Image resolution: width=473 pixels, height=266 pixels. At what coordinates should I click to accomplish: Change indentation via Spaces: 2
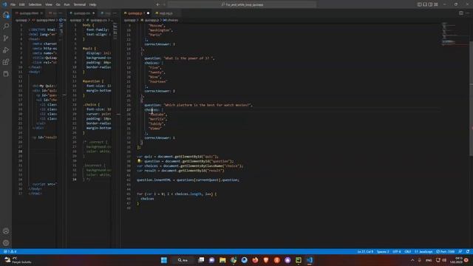(383, 251)
